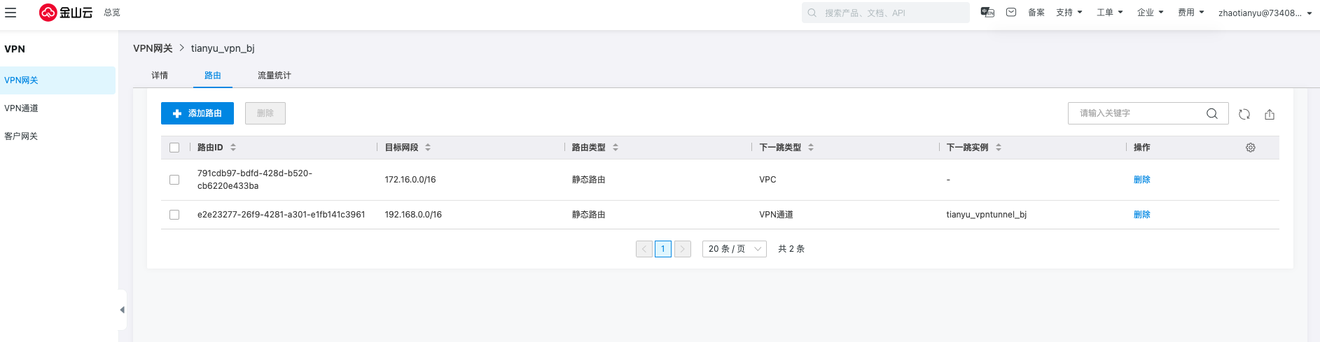This screenshot has height=342, width=1320.
Task: Open the message inbox icon
Action: (1011, 13)
